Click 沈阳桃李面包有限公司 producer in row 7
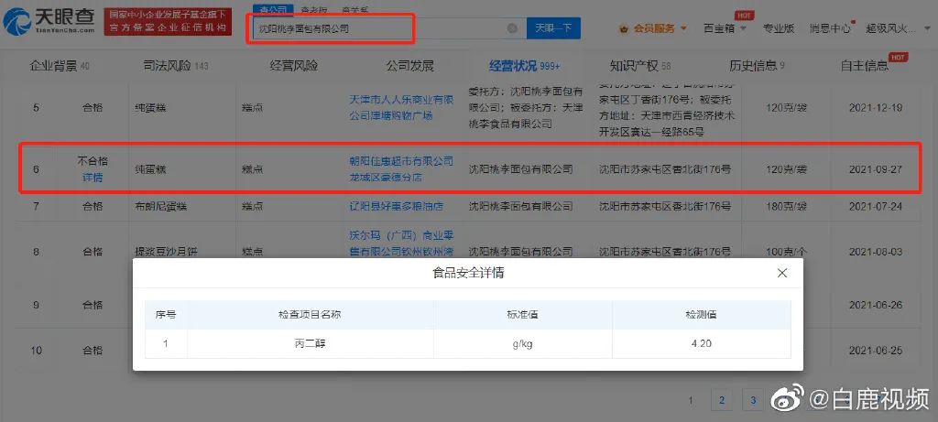The image size is (938, 422). click(x=520, y=206)
